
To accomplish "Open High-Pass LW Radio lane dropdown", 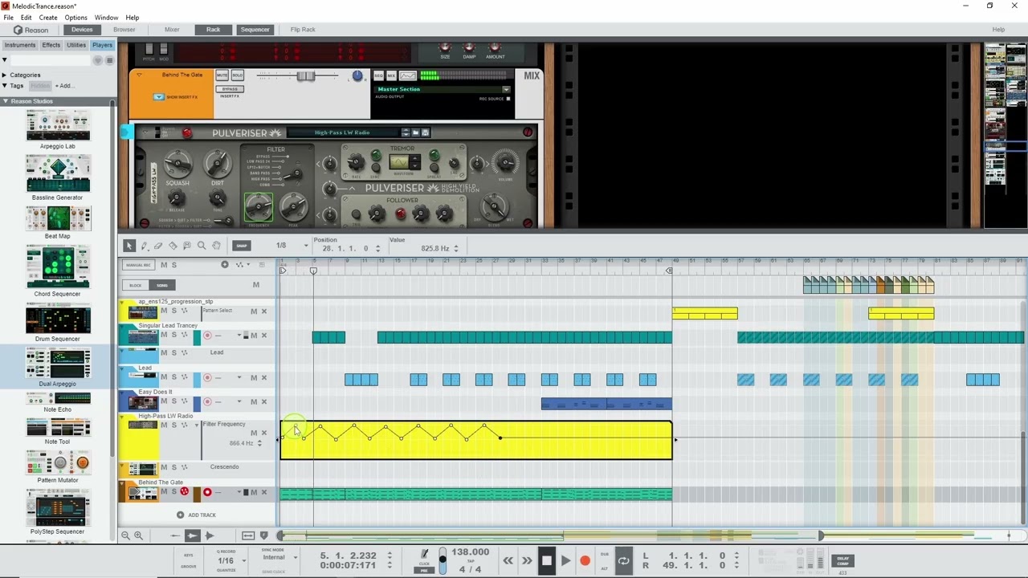I will [x=197, y=425].
